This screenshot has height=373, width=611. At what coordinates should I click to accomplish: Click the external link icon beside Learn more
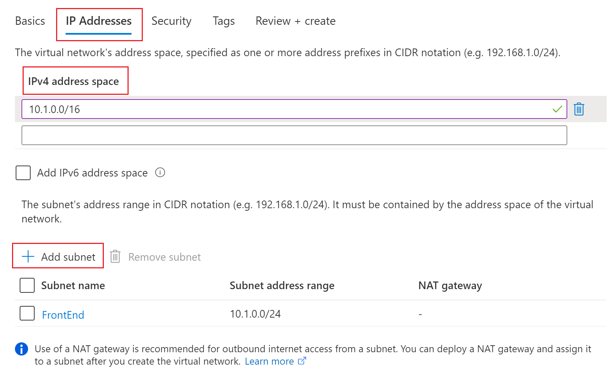(302, 361)
